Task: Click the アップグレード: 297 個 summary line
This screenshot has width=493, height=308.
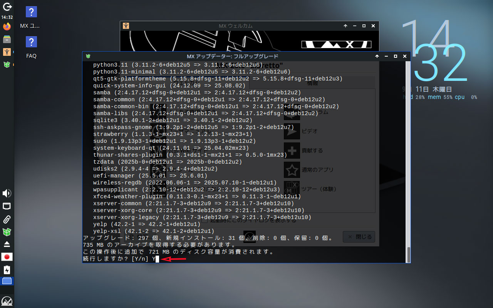Action: coord(208,238)
